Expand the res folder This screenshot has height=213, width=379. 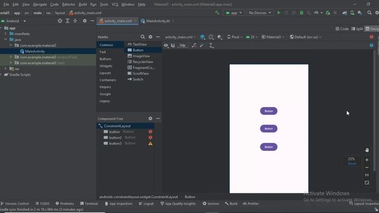pos(5,69)
